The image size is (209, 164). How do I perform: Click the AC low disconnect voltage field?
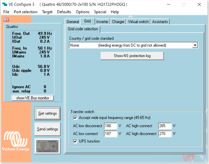(111, 126)
